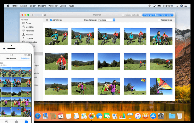Image resolution: width=194 pixels, height=123 pixels.
Task: Open System Preferences from the Dock
Action: [161, 116]
